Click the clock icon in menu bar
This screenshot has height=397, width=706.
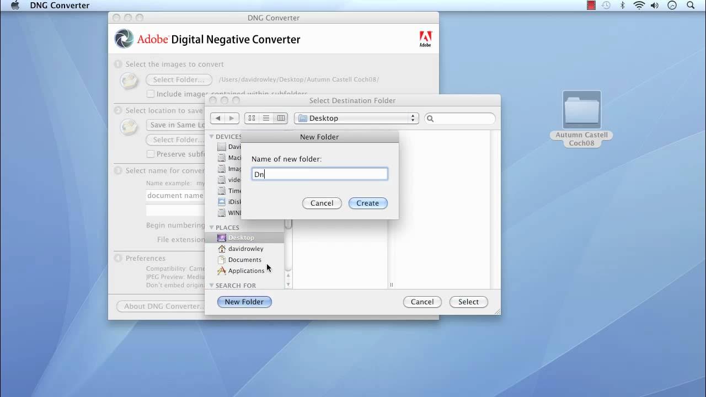pyautogui.click(x=672, y=6)
